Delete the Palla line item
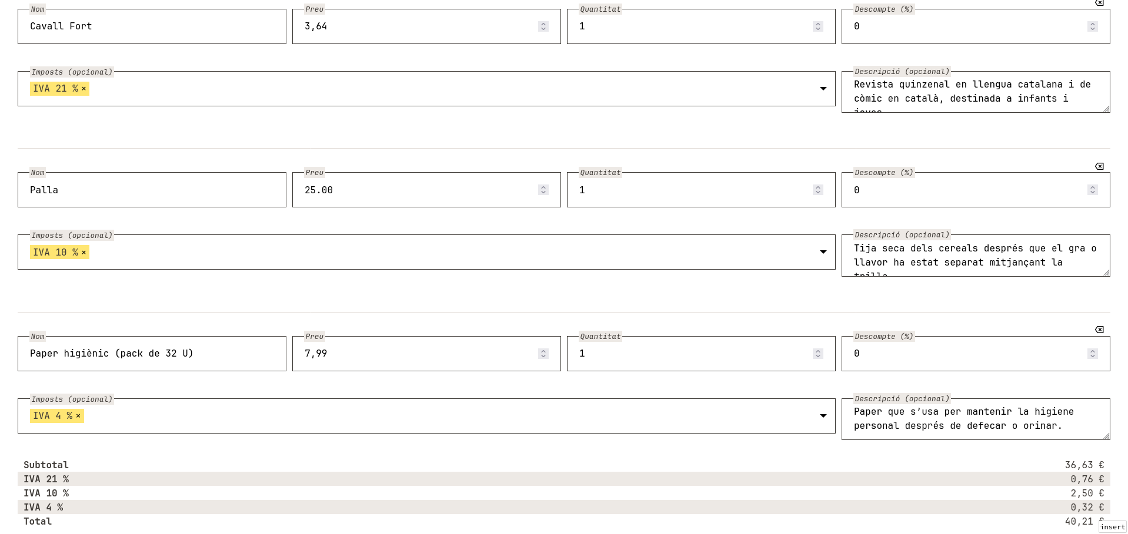Image resolution: width=1128 pixels, height=534 pixels. point(1099,166)
